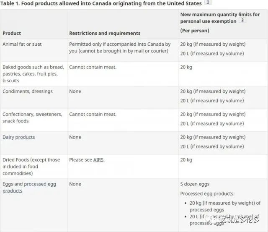Open footnote 1 next to table title
This screenshot has height=232, width=268.
point(208,2)
